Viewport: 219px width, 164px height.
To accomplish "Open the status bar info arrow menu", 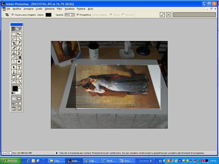I will 57,153.
